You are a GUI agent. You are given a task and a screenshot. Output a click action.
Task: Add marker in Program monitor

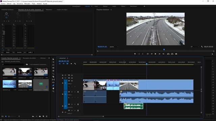point(135,54)
